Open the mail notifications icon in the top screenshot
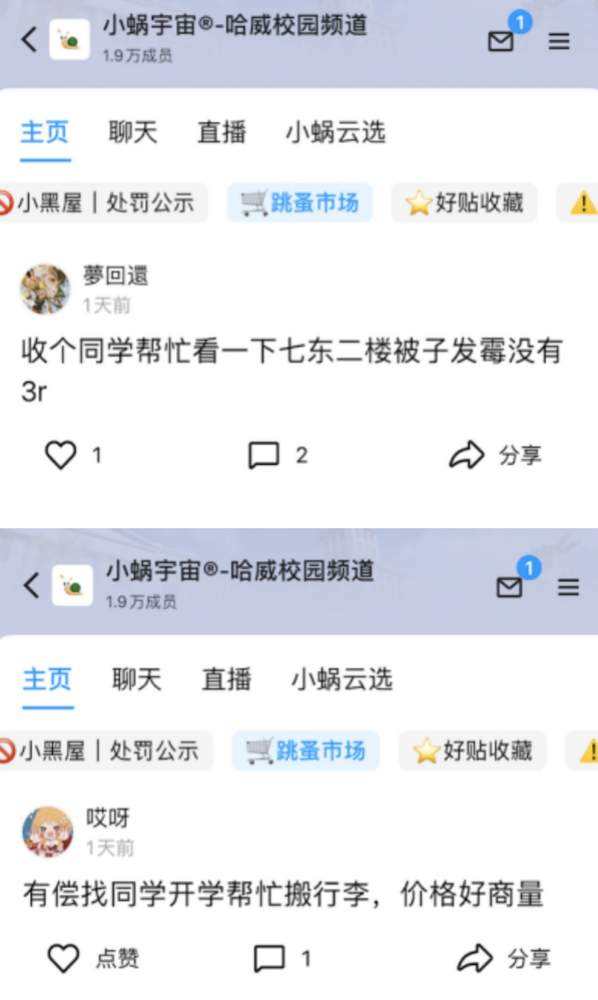 [501, 42]
